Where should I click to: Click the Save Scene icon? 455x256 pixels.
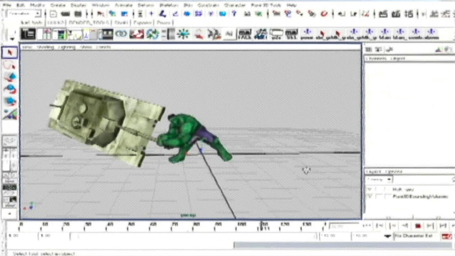point(78,14)
